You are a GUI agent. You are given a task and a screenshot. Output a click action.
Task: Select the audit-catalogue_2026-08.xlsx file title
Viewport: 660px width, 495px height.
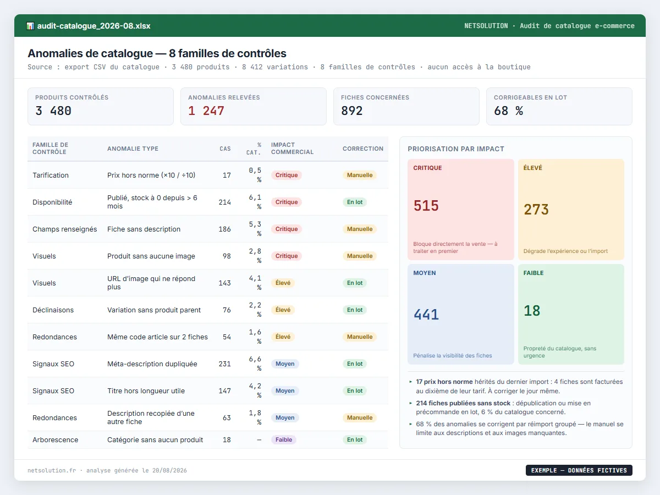(94, 26)
